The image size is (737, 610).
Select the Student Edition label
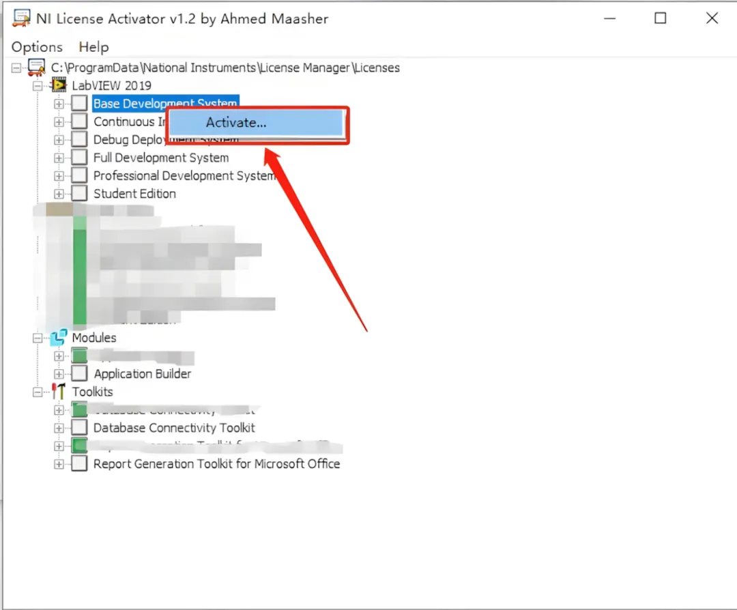(x=134, y=194)
